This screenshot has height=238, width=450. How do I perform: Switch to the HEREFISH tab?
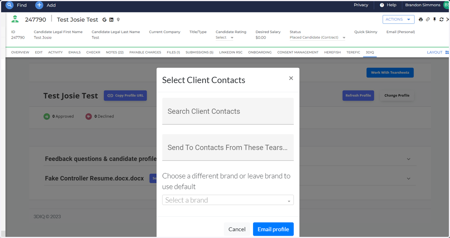point(332,52)
